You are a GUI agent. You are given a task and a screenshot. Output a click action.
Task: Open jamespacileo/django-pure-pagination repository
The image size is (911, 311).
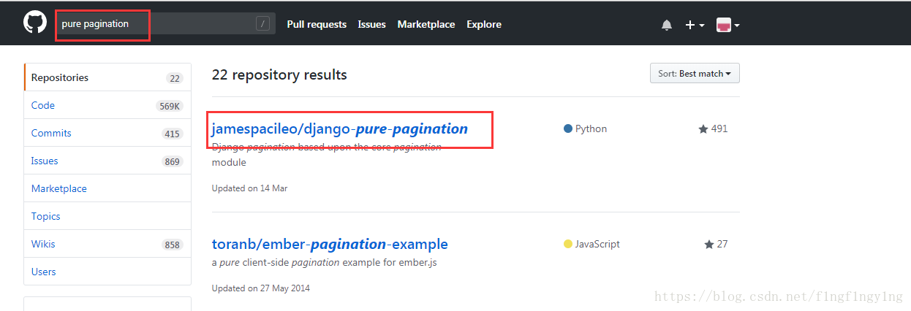339,129
